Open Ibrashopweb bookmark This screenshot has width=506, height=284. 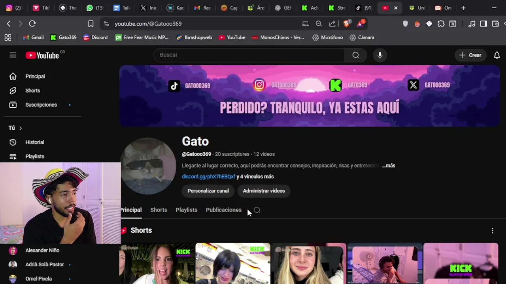194,37
